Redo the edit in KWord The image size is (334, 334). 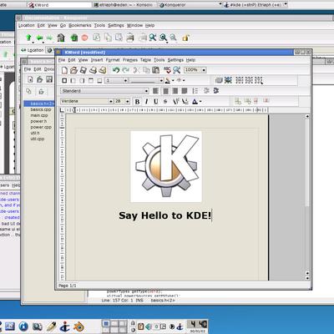click(x=126, y=70)
